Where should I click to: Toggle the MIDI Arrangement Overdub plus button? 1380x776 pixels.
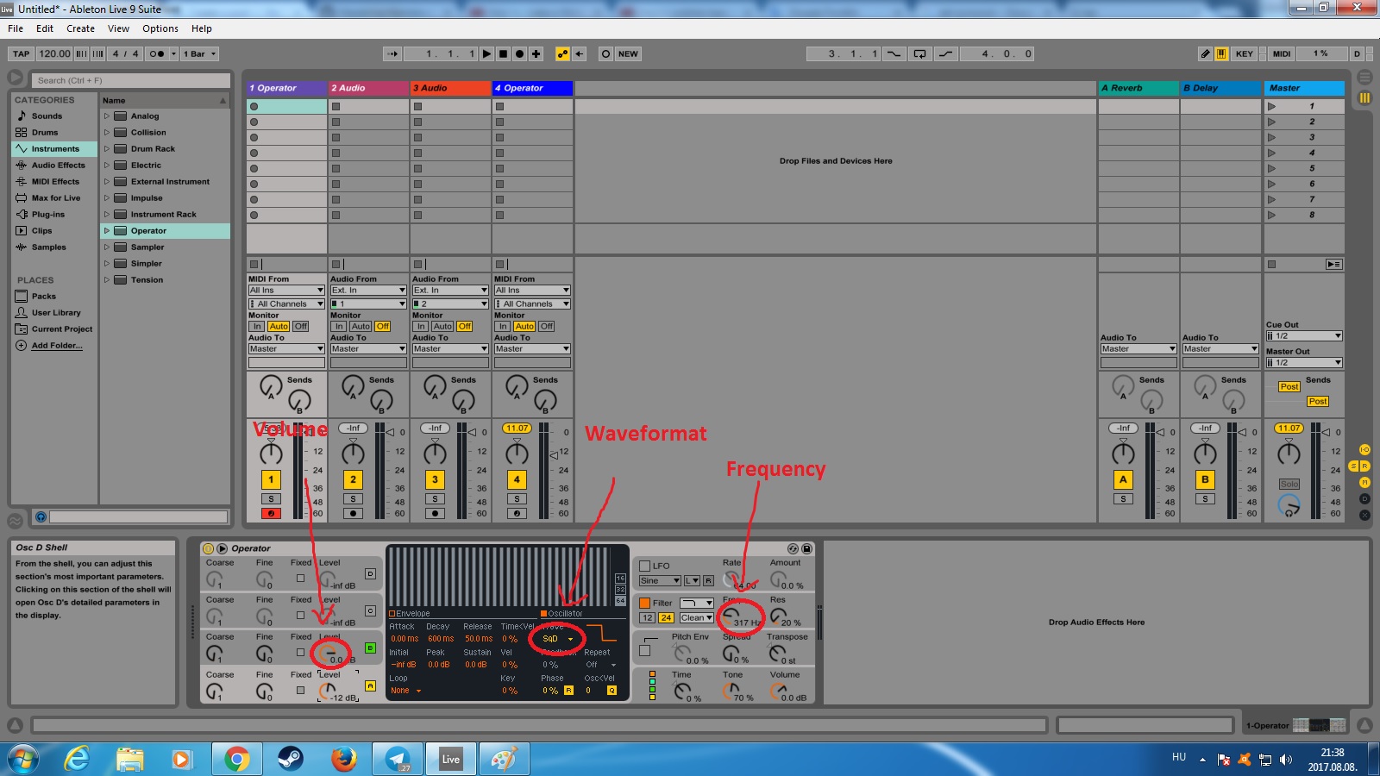click(x=536, y=53)
